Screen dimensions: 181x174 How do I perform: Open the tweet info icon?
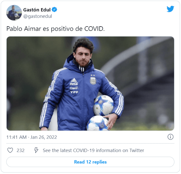click(x=170, y=137)
